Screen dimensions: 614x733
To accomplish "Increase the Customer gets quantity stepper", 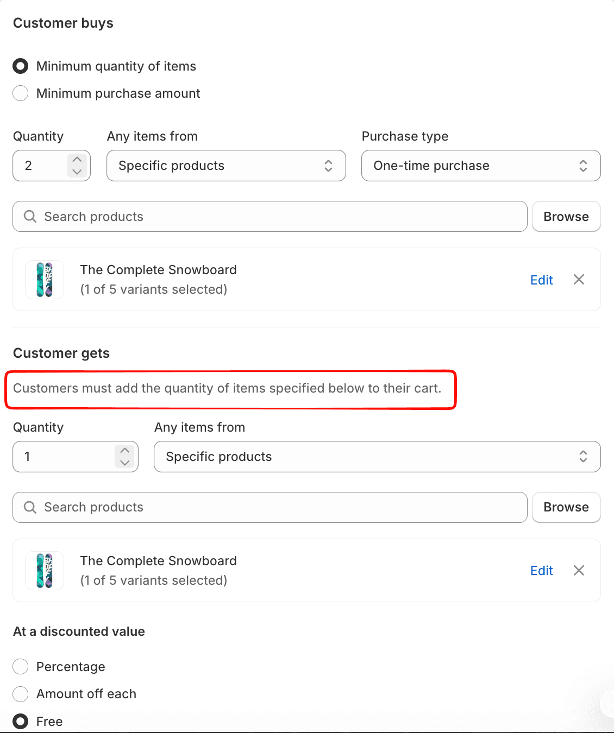I will tap(125, 451).
